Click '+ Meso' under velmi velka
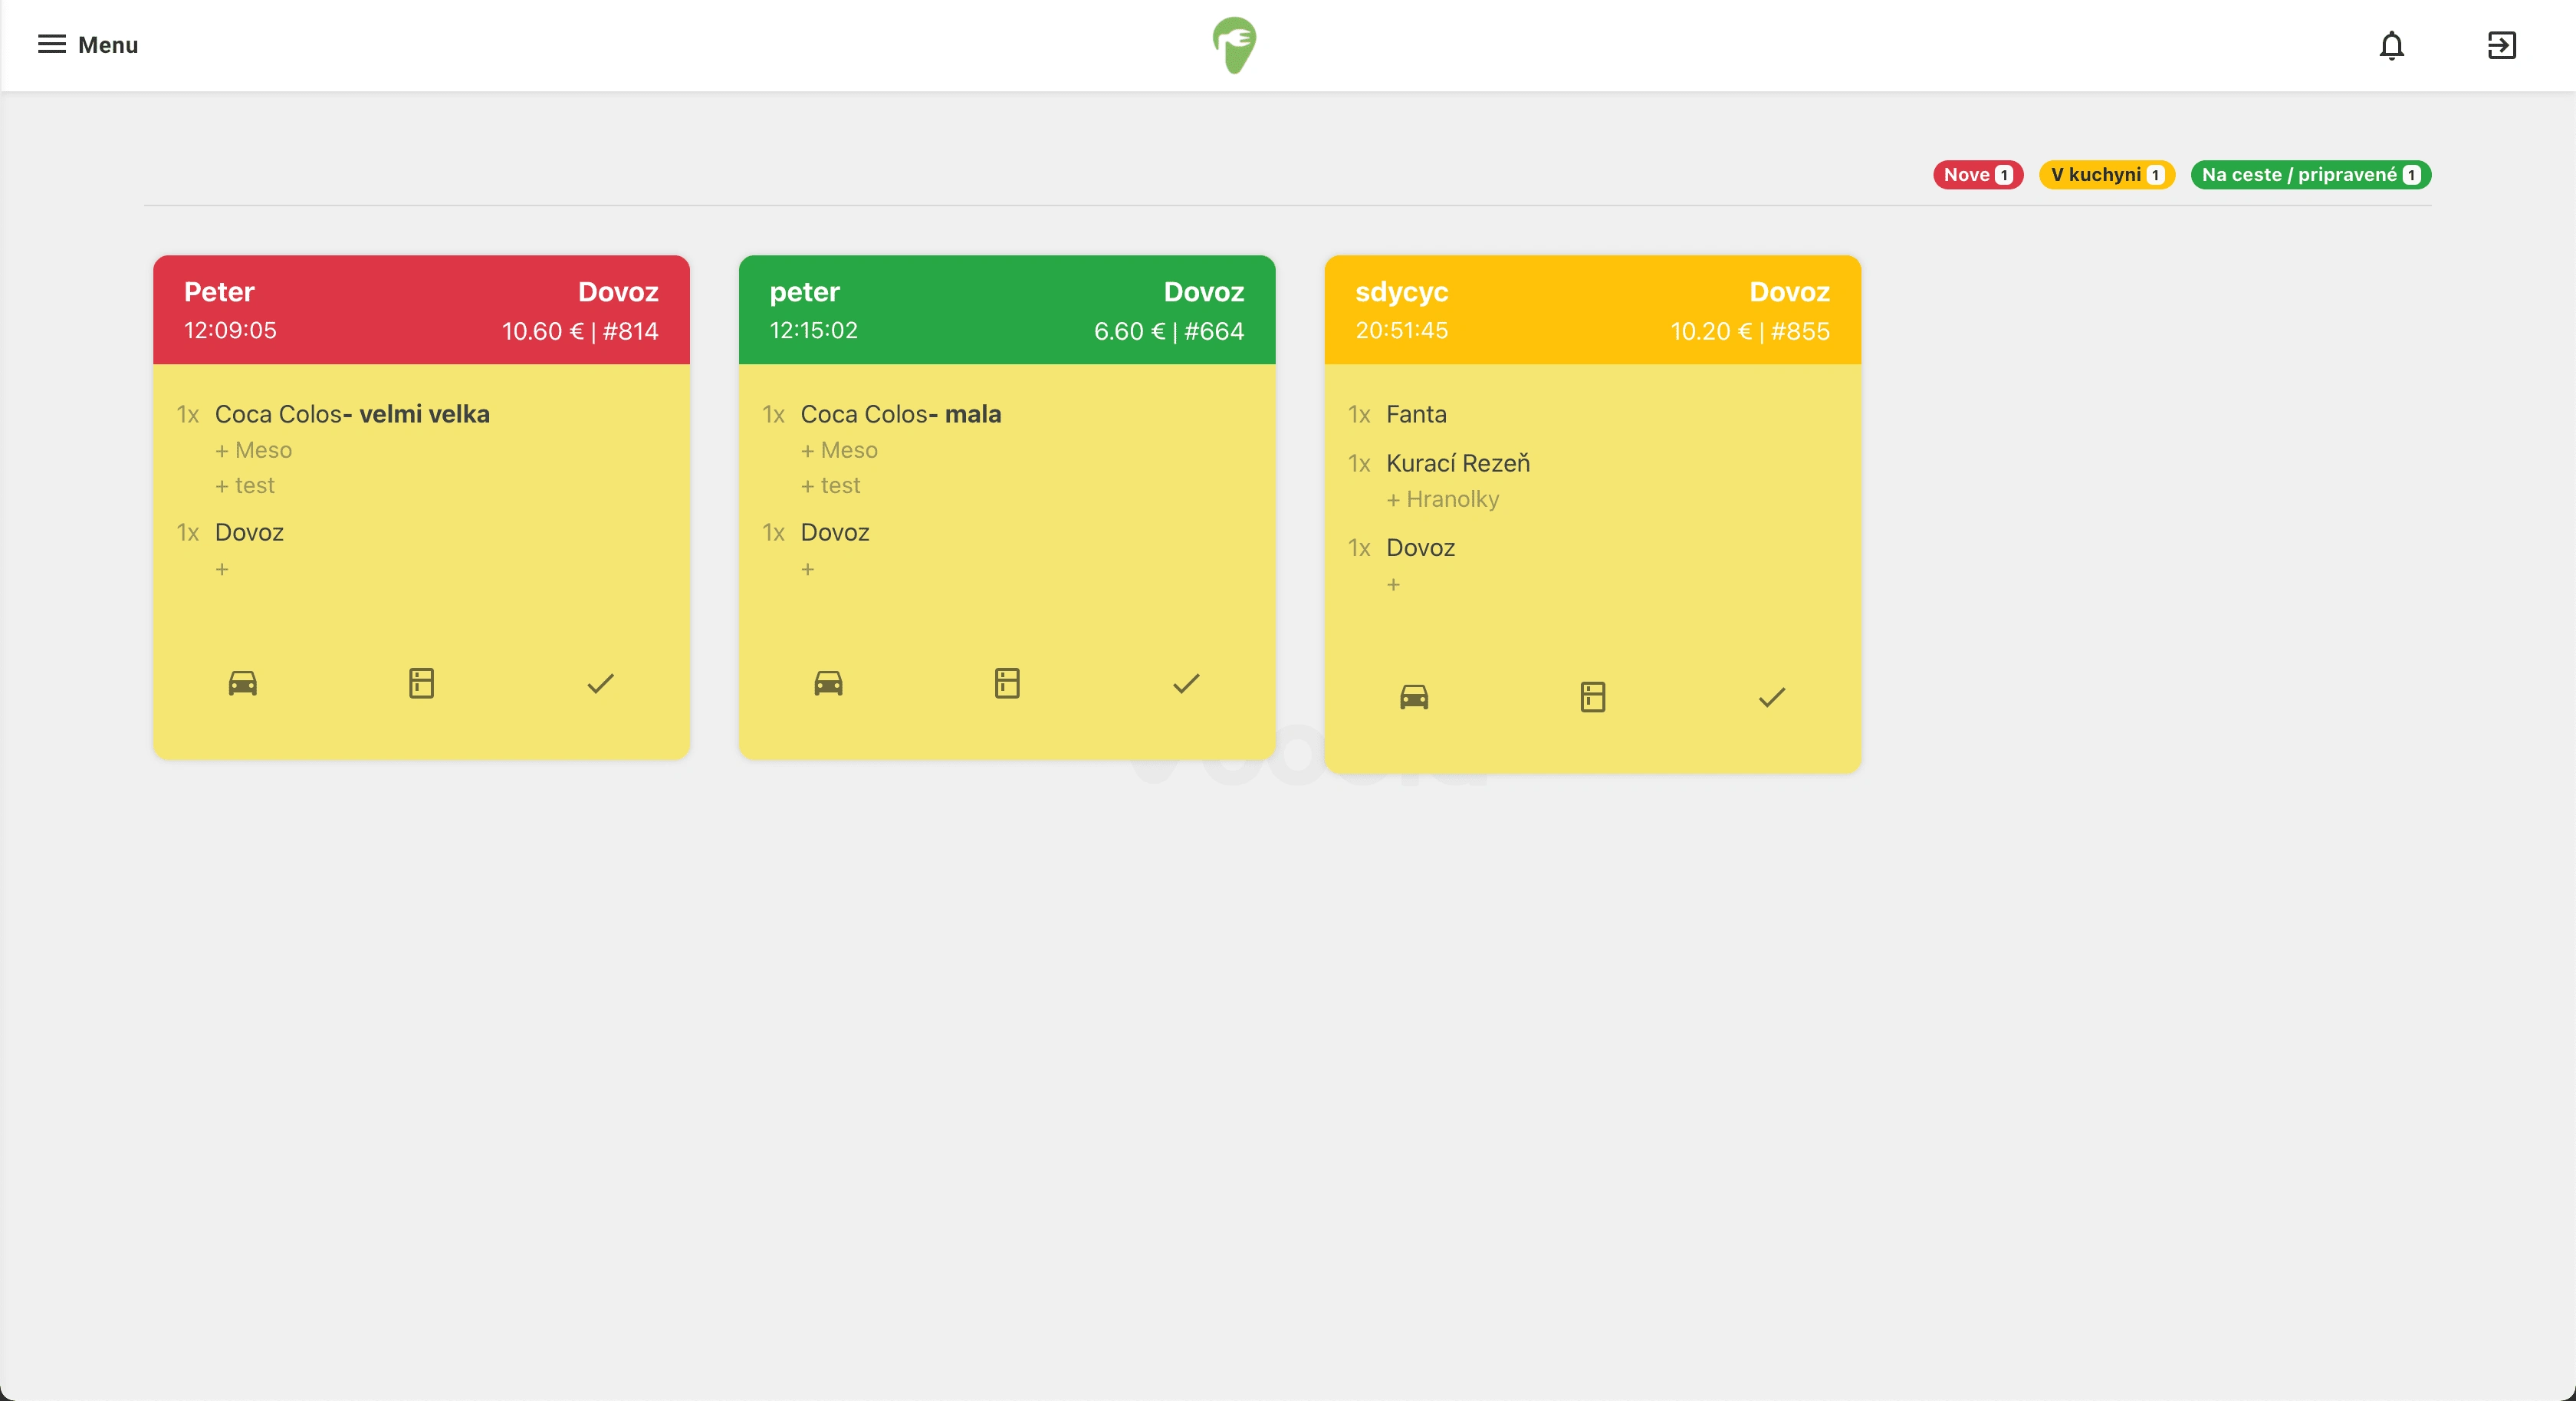 (253, 450)
